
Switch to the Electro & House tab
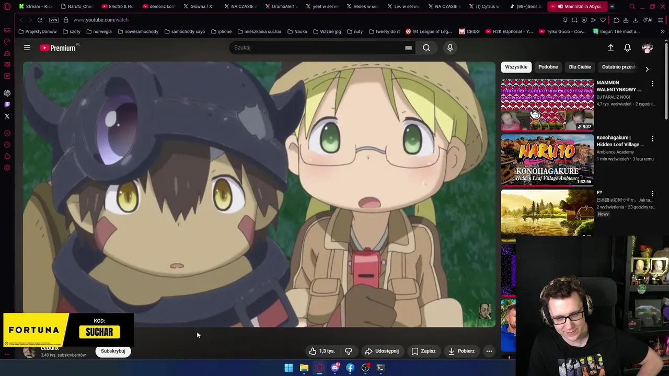tap(118, 6)
